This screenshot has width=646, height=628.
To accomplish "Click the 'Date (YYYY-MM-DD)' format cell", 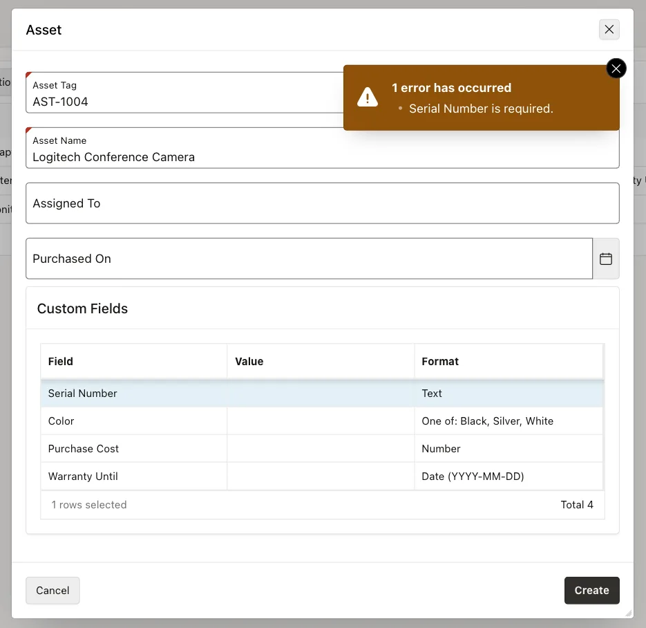I will [509, 477].
